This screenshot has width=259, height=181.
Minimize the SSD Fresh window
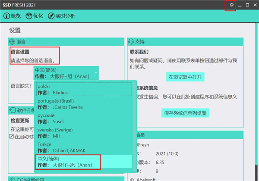coord(240,5)
